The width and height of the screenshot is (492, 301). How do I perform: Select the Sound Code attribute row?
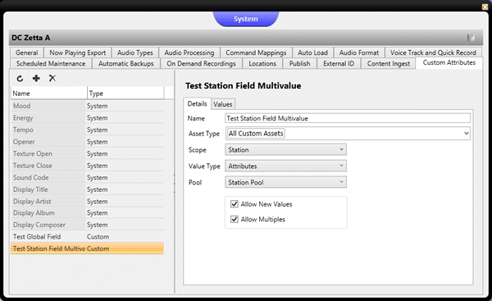tap(87, 177)
